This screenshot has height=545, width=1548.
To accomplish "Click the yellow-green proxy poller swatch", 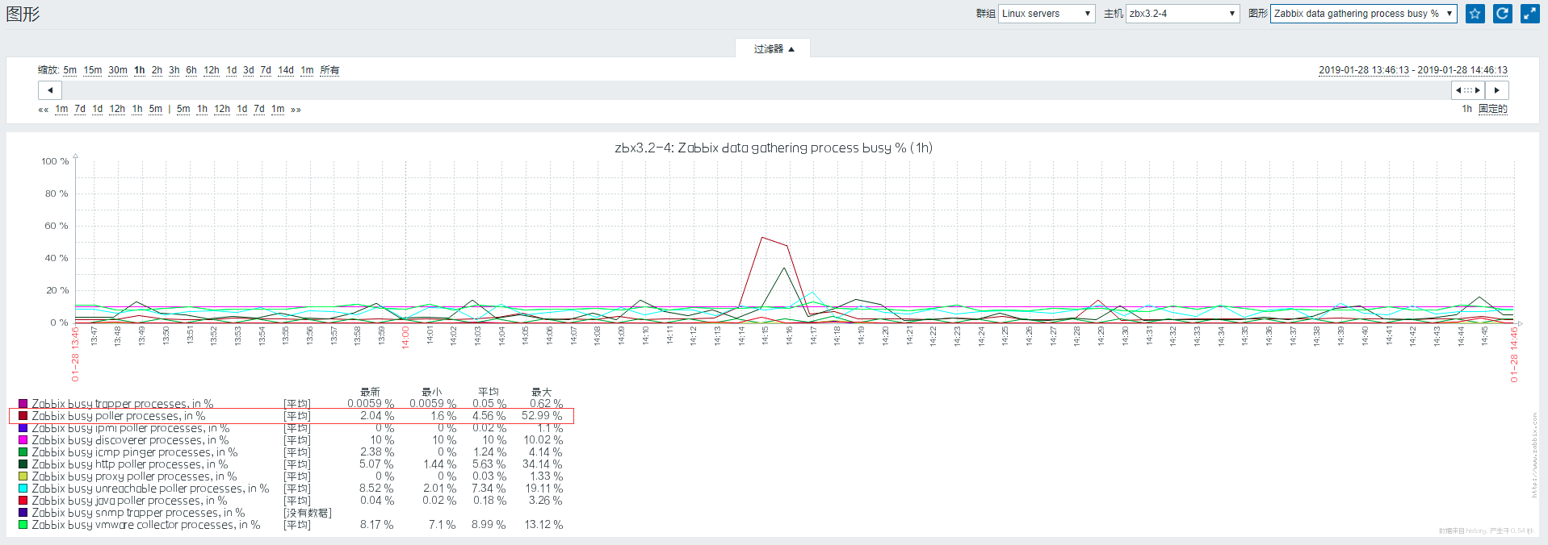I will pyautogui.click(x=23, y=476).
